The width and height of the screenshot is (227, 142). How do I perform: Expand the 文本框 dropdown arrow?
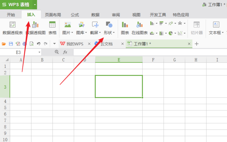coord(223,33)
